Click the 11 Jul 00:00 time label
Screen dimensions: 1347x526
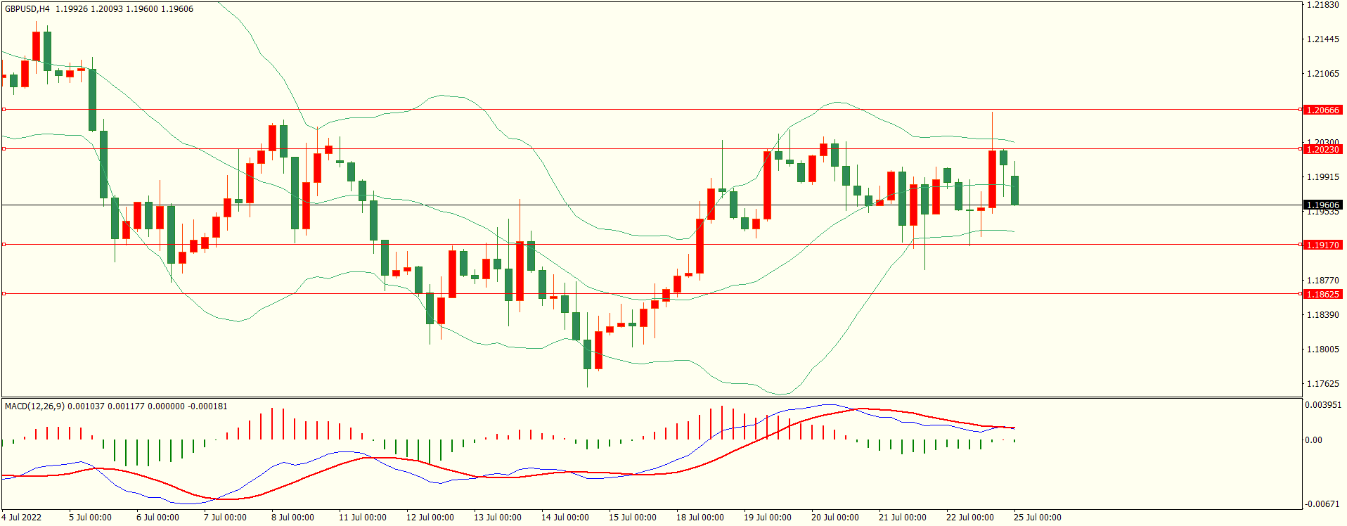tap(362, 518)
